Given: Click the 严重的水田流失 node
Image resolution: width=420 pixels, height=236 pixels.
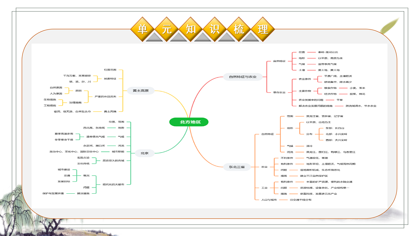Looking at the screenshot, I should point(105,96).
